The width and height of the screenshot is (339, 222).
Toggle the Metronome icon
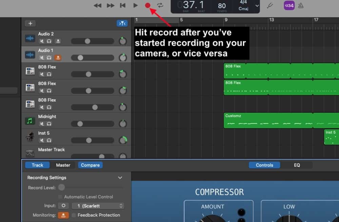301,5
